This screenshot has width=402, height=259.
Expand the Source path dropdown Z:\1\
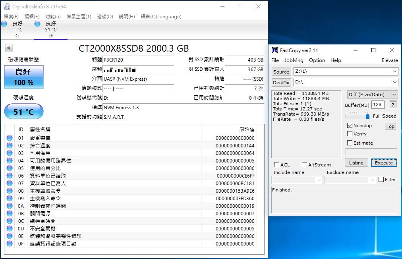pos(395,71)
